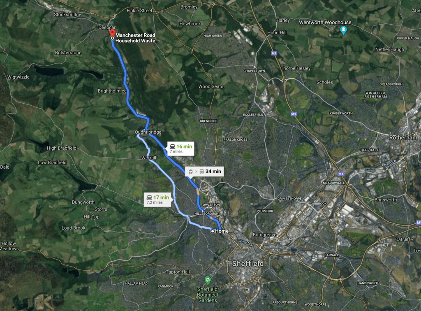Click the Oughtibridge place label

148,132
